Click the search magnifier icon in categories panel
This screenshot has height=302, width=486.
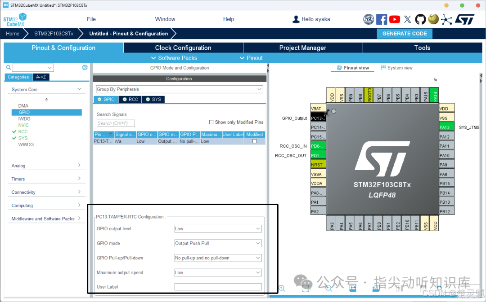pyautogui.click(x=9, y=67)
